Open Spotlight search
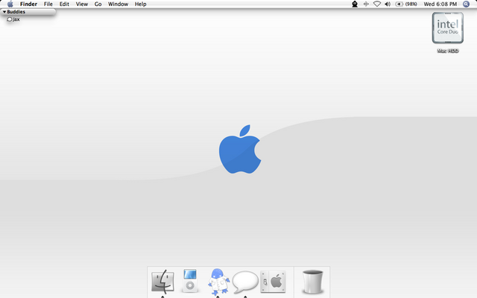The height and width of the screenshot is (298, 477). 466,4
